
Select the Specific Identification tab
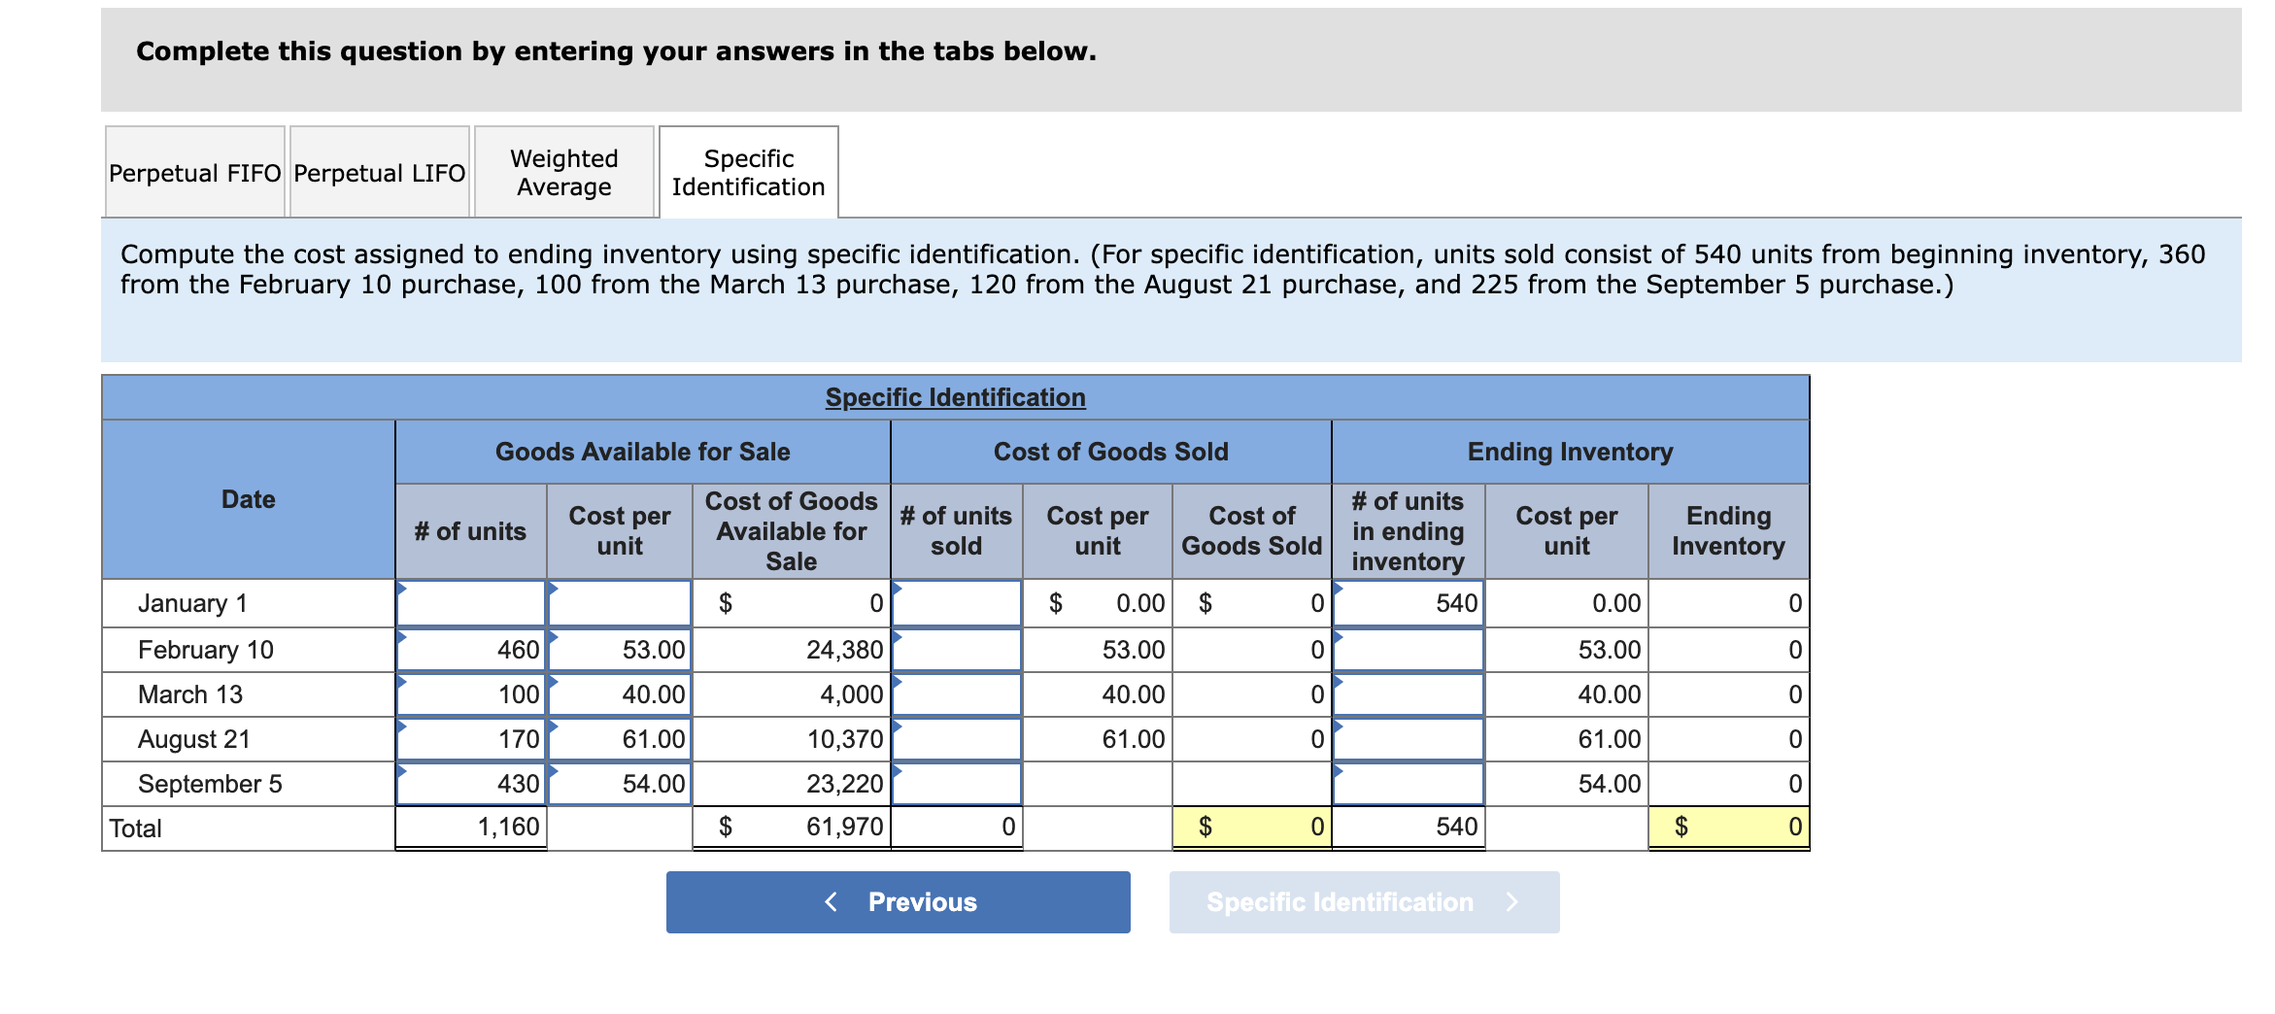click(x=748, y=171)
